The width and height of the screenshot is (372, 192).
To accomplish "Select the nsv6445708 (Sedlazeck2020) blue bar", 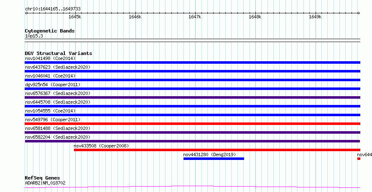I will [x=192, y=106].
